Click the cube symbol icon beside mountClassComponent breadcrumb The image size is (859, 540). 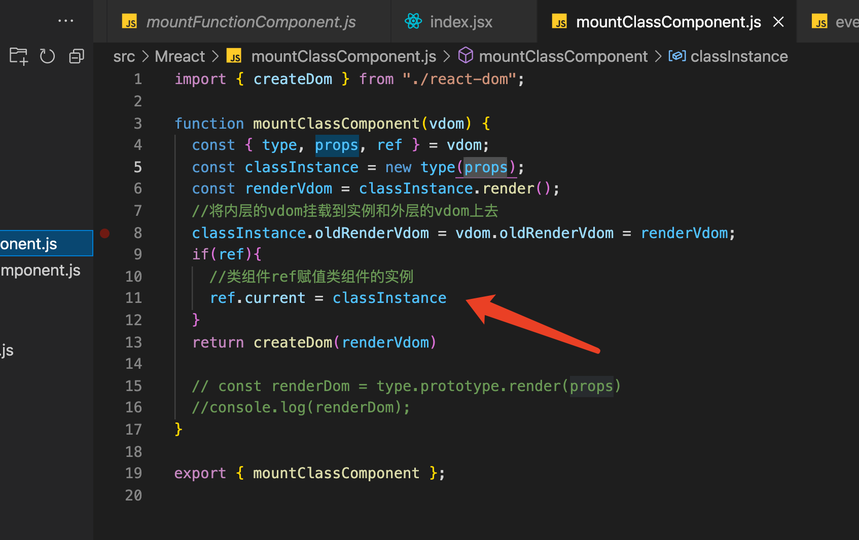tap(465, 56)
